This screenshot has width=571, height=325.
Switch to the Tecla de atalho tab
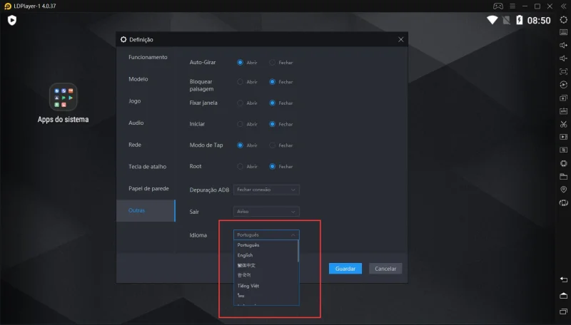click(147, 167)
